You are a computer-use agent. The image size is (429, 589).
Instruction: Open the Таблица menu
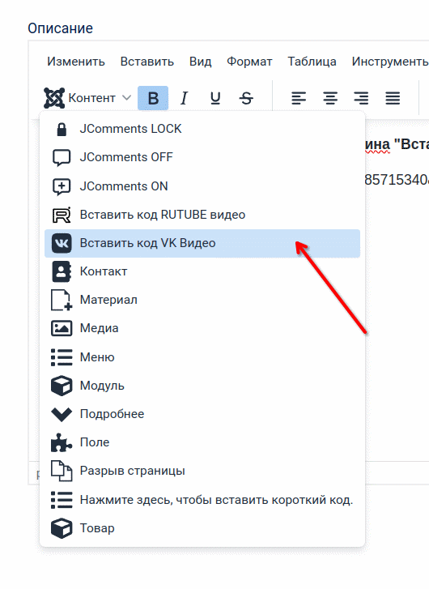coord(312,62)
